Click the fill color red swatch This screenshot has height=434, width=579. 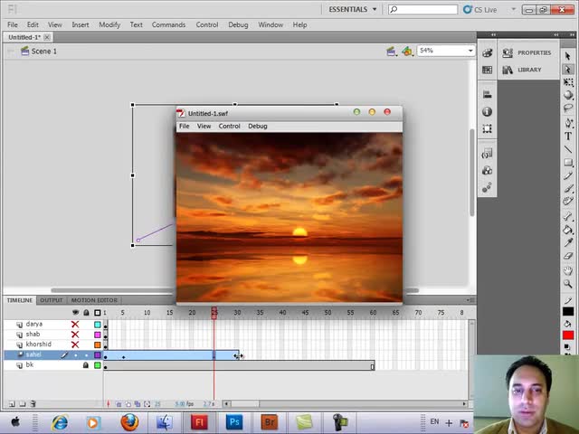[x=568, y=335]
